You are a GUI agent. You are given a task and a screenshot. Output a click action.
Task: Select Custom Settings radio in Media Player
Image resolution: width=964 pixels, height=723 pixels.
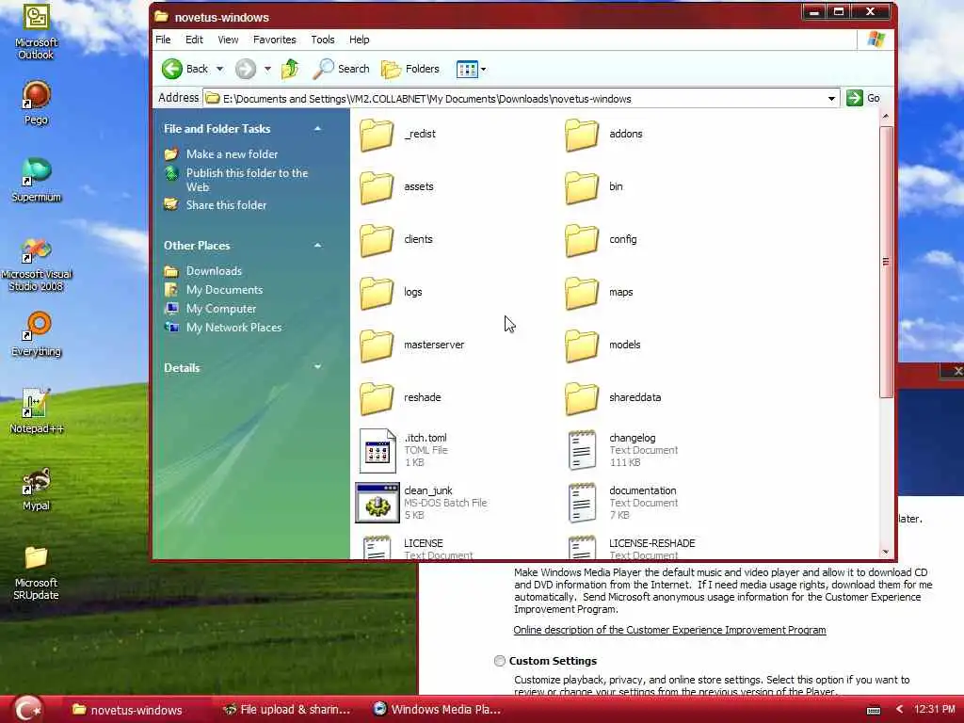tap(500, 661)
